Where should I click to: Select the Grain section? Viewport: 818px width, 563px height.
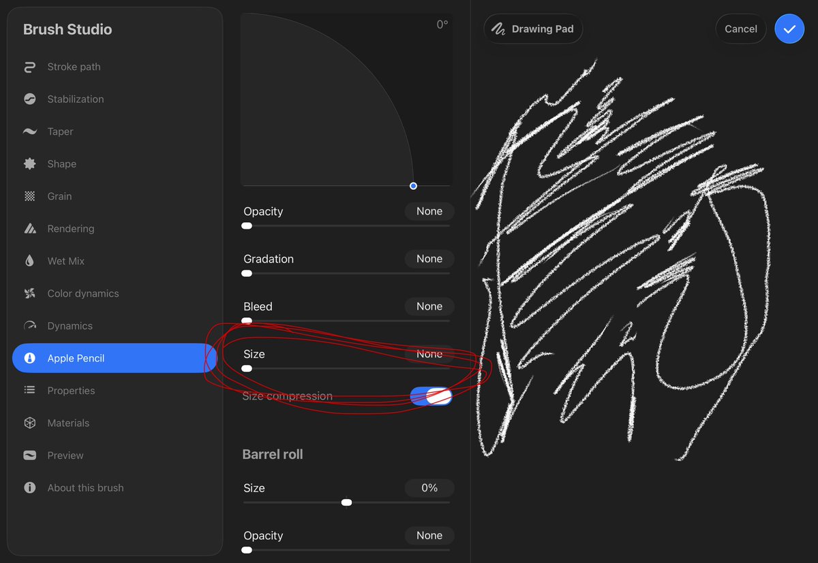(115, 196)
